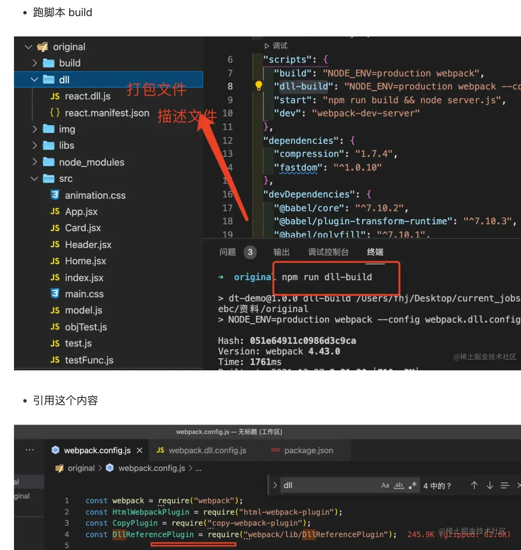Select model.js in the explorer
This screenshot has width=521, height=550.
click(83, 310)
